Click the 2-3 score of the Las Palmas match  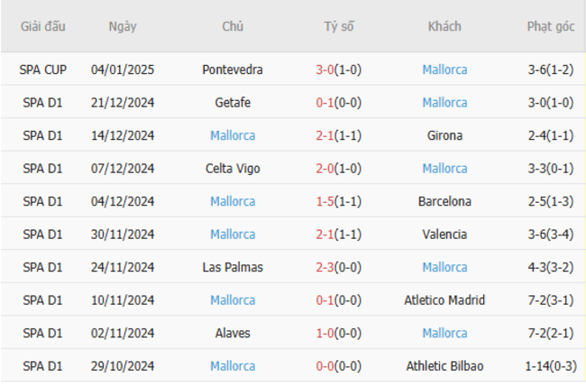coord(325,267)
